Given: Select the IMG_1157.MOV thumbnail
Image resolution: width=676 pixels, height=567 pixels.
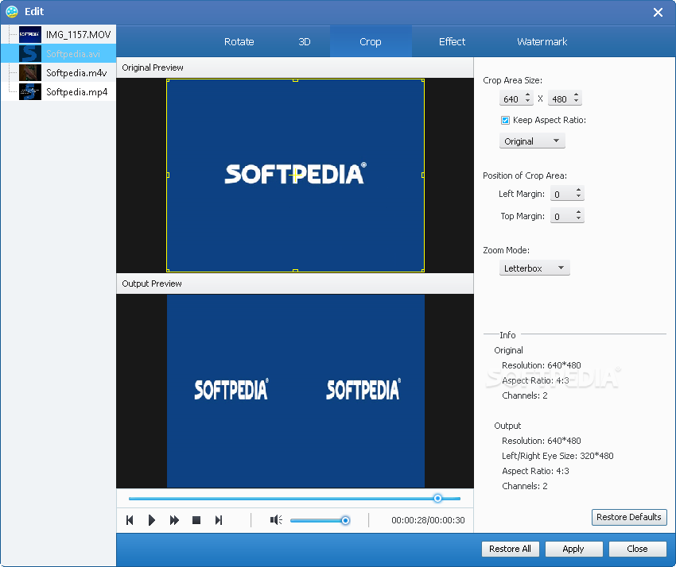Looking at the screenshot, I should (29, 34).
